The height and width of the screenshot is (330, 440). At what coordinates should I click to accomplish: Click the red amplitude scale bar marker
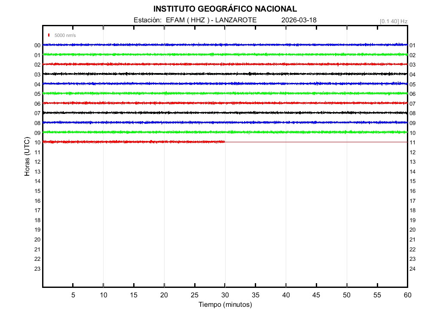pyautogui.click(x=49, y=35)
